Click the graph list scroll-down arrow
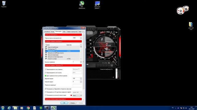197x110 pixels. point(81,59)
